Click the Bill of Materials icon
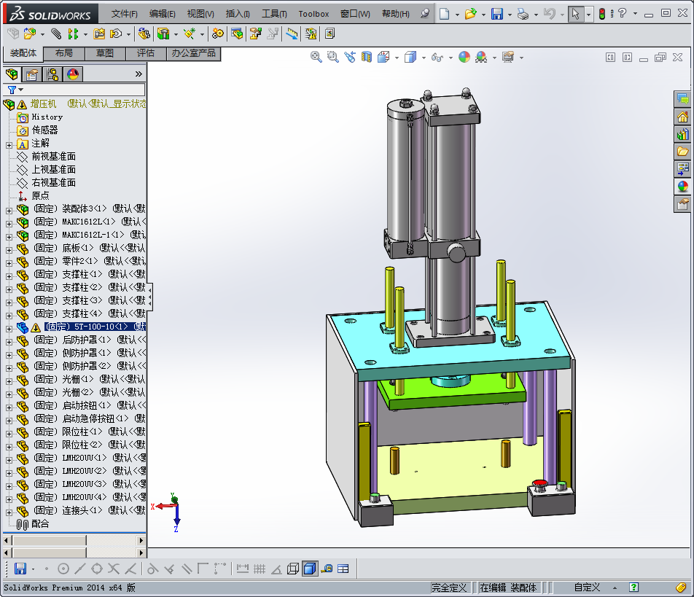 coord(237,34)
